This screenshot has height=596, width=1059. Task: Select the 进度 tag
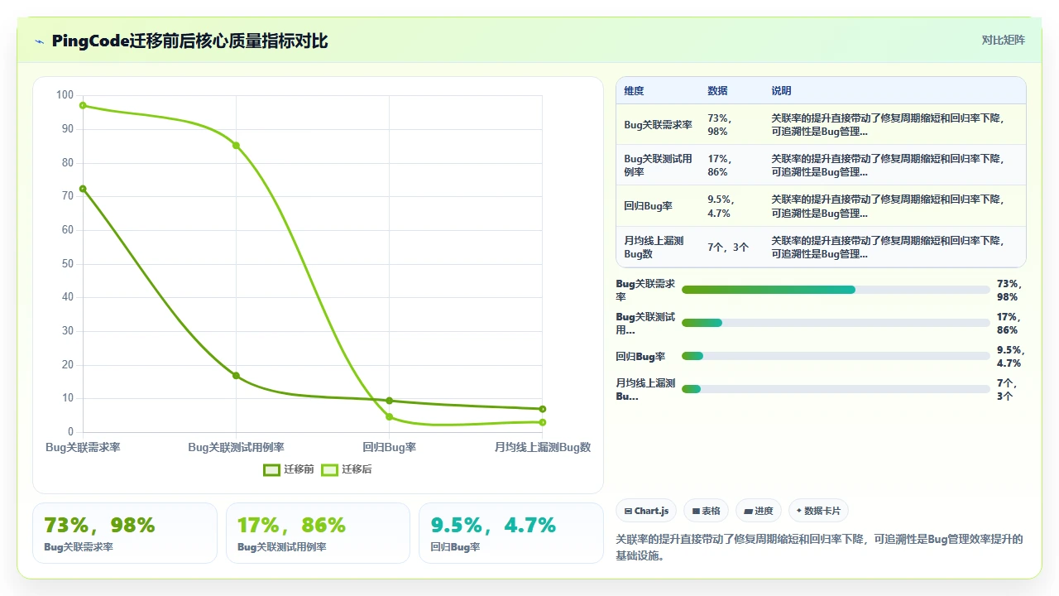(x=759, y=511)
